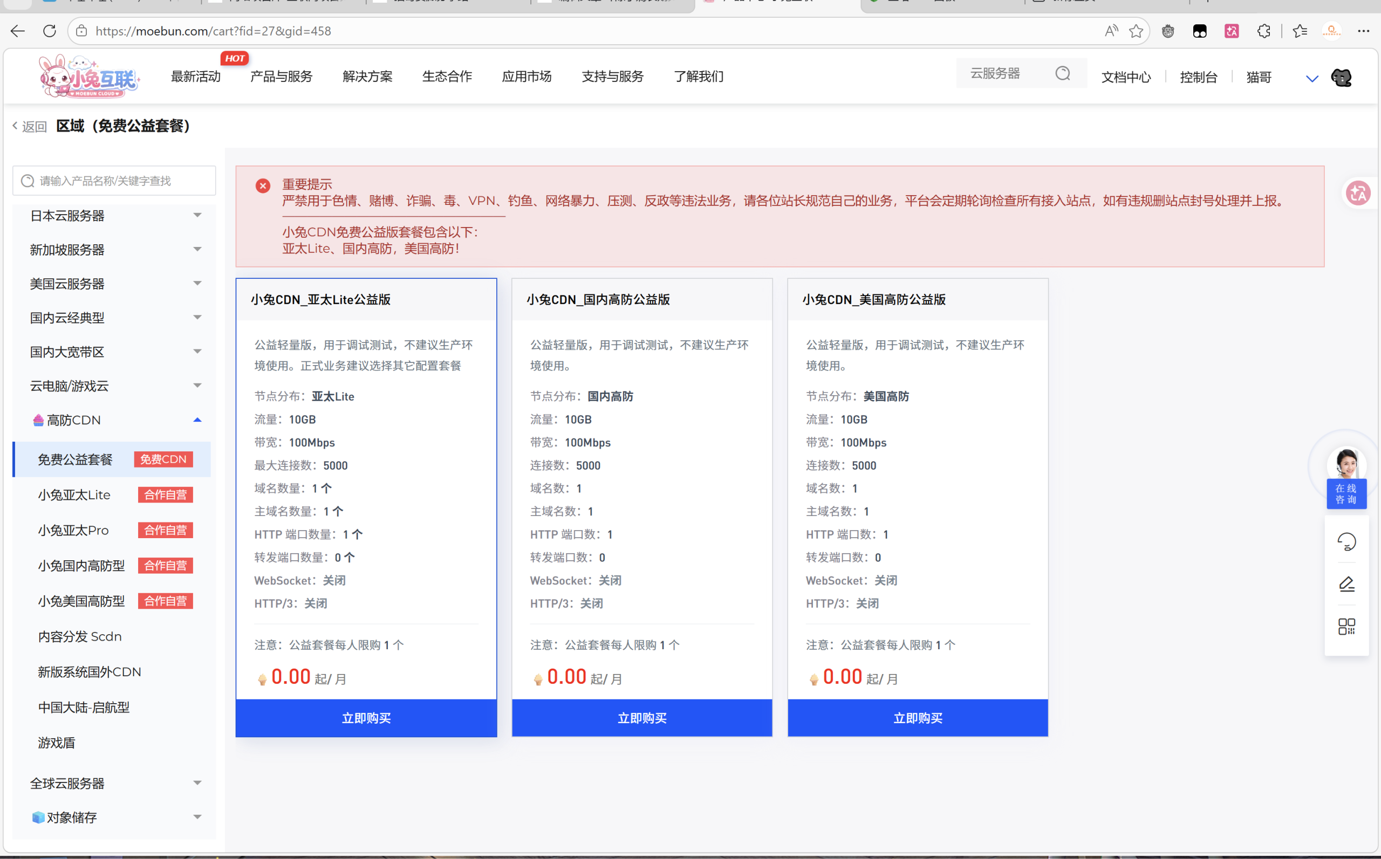Image resolution: width=1381 pixels, height=859 pixels.
Task: Open the 最新活动 menu
Action: [x=195, y=76]
